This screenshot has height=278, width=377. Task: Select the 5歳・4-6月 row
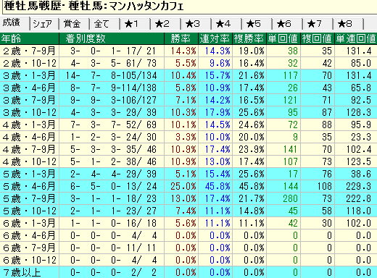(188, 186)
